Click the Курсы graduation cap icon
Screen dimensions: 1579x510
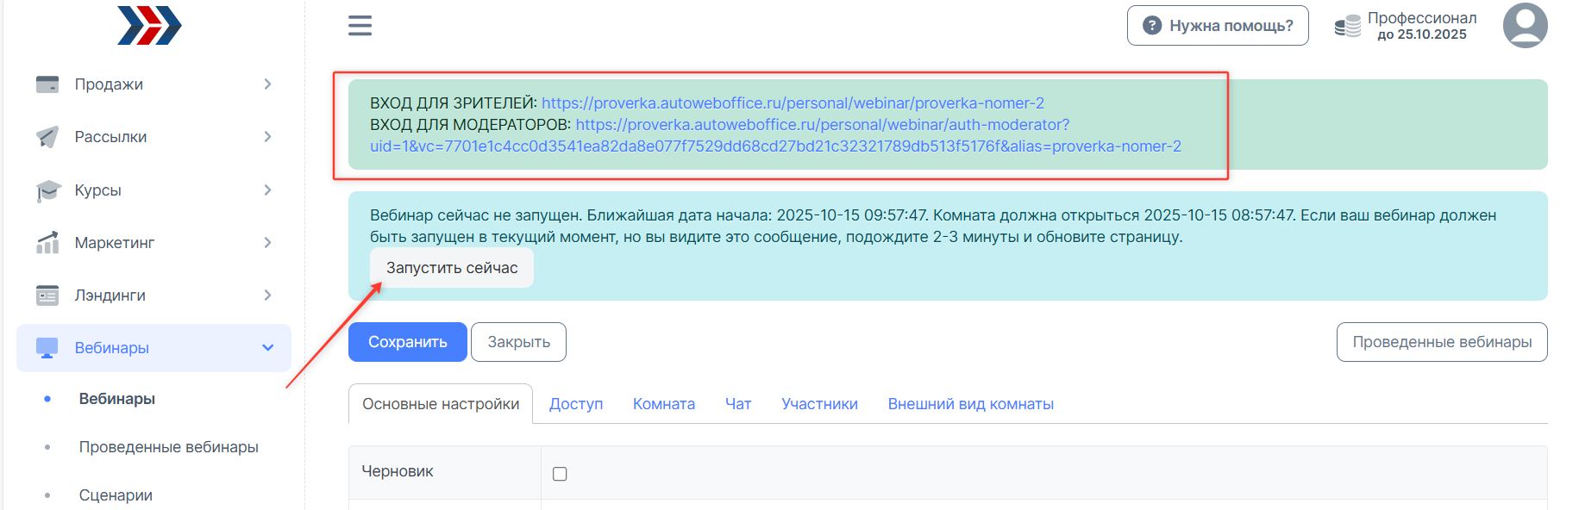[47, 190]
